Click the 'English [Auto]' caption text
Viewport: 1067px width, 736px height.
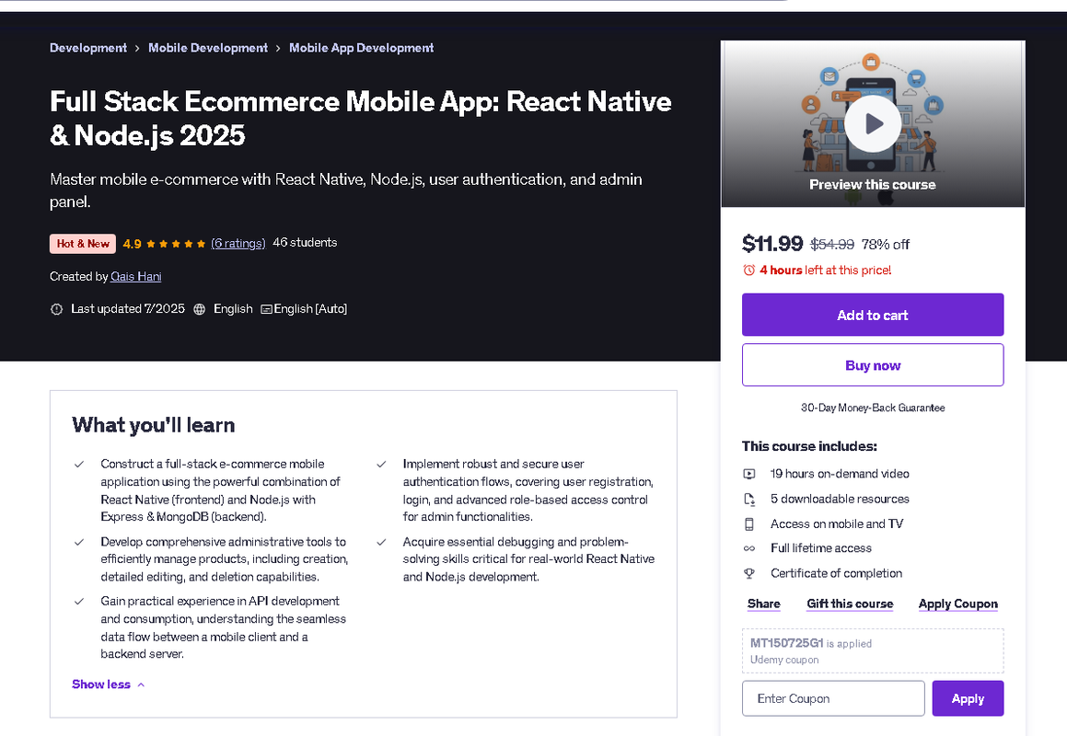pos(310,309)
